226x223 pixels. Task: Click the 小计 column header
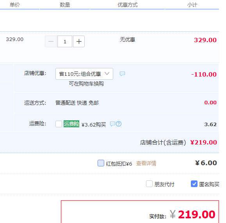click(192, 5)
